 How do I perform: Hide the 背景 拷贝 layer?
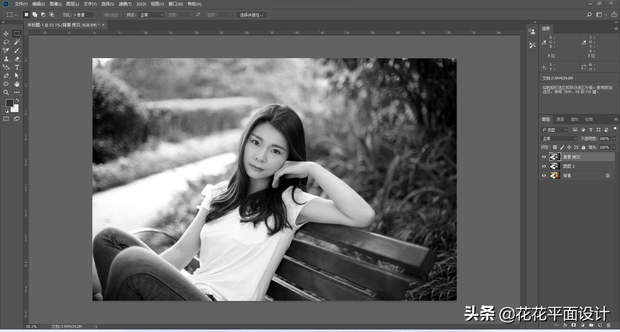[544, 157]
